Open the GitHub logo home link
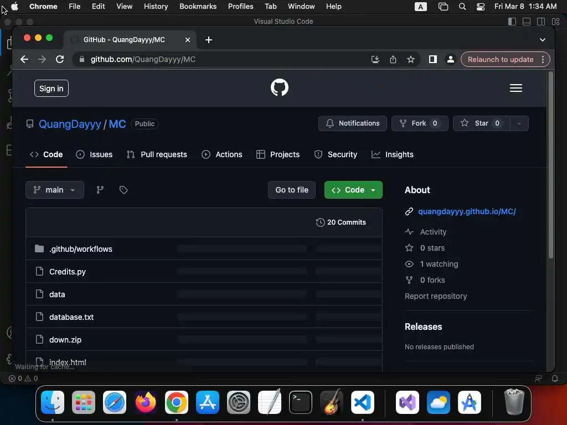567x425 pixels. tap(280, 87)
